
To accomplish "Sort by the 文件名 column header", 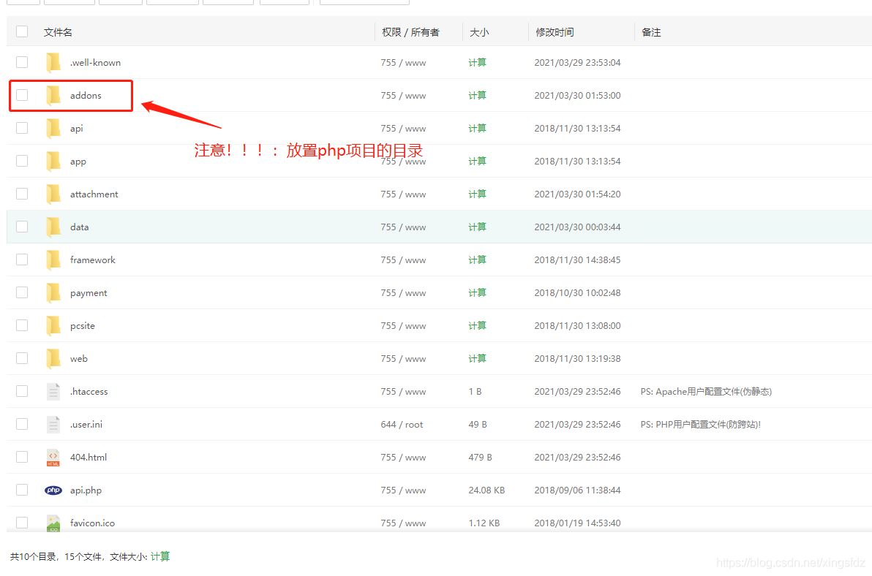I will coord(58,32).
